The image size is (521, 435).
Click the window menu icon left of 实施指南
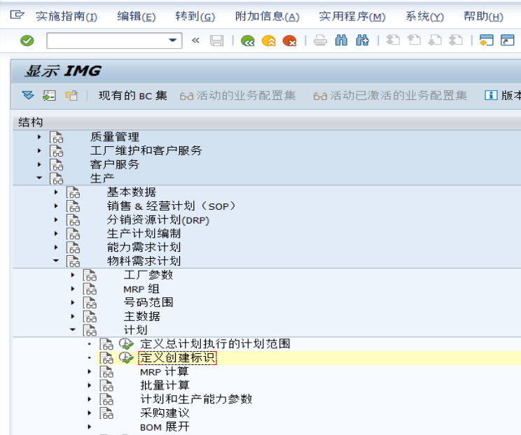[17, 15]
